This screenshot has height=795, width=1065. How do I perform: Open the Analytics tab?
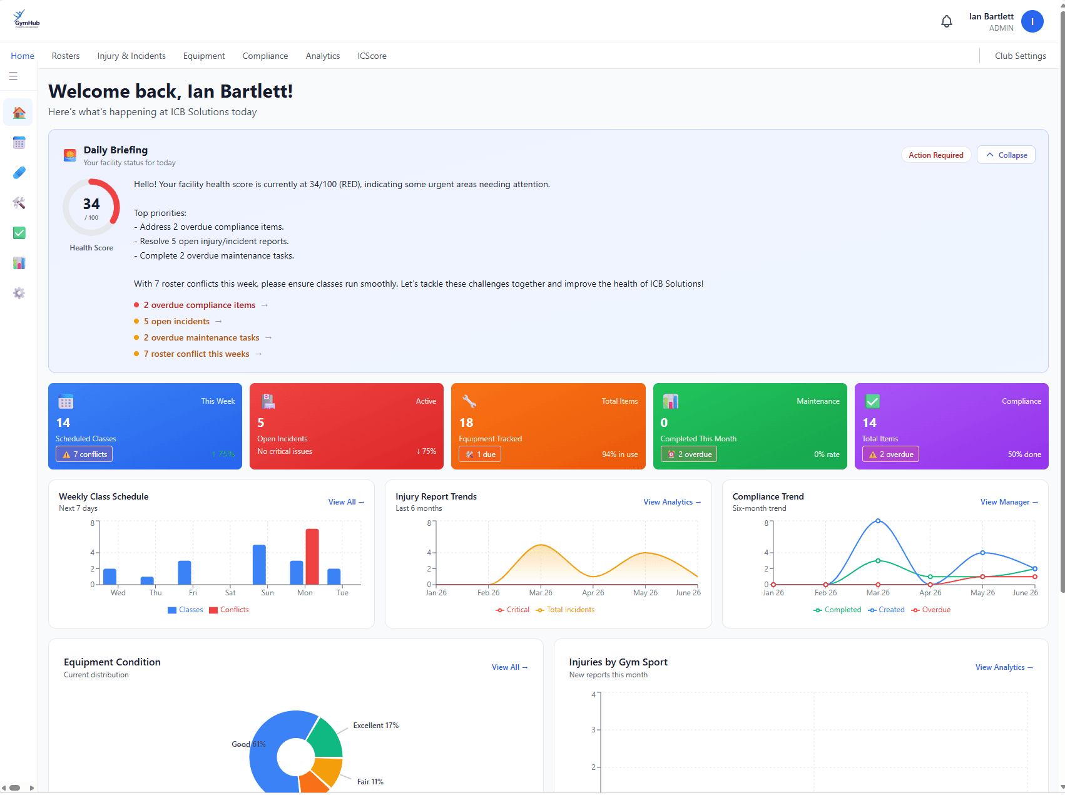[323, 56]
